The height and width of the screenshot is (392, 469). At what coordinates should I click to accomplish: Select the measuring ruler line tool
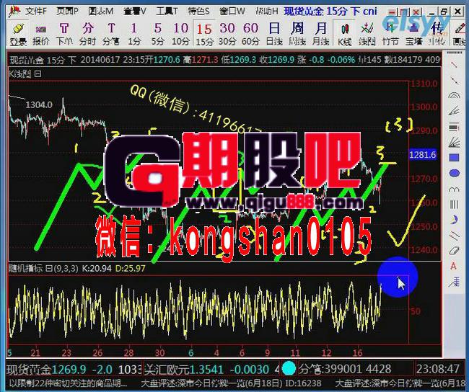[454, 282]
